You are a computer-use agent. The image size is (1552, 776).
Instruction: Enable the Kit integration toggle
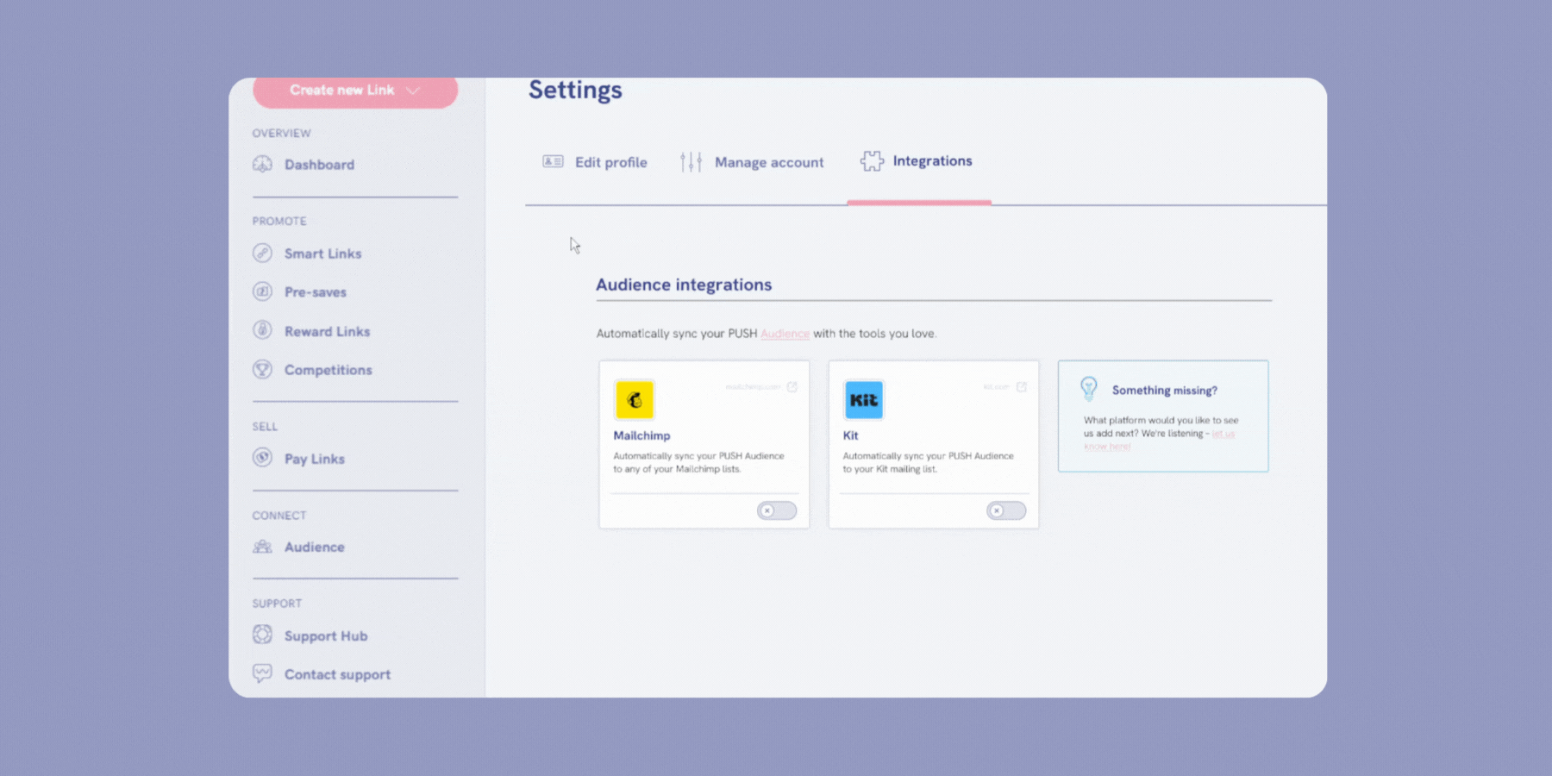(x=1006, y=510)
